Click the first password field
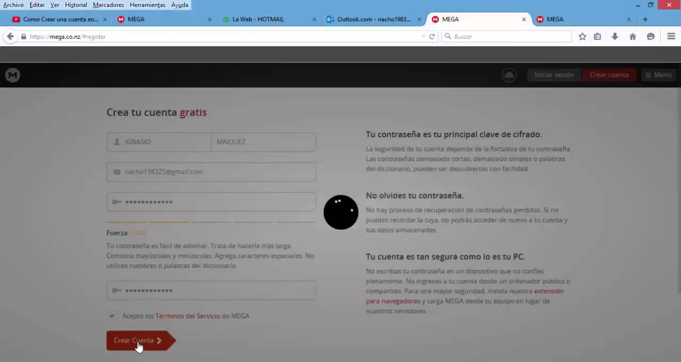 [211, 202]
